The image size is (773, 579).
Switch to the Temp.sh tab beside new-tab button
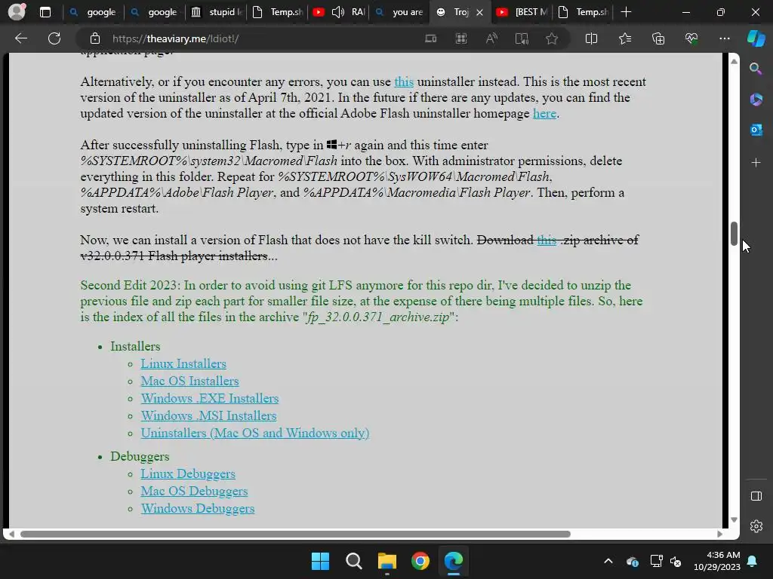pos(584,12)
